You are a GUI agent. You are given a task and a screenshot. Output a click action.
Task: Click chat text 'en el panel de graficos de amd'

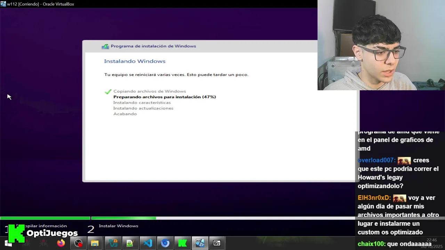(395, 144)
